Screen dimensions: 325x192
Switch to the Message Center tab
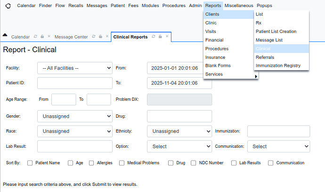(71, 37)
